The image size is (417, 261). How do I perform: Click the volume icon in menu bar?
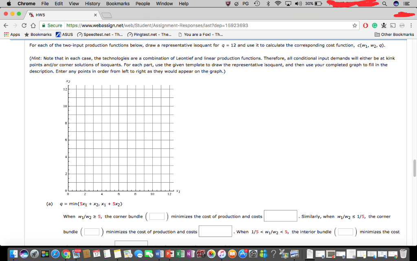click(x=298, y=4)
